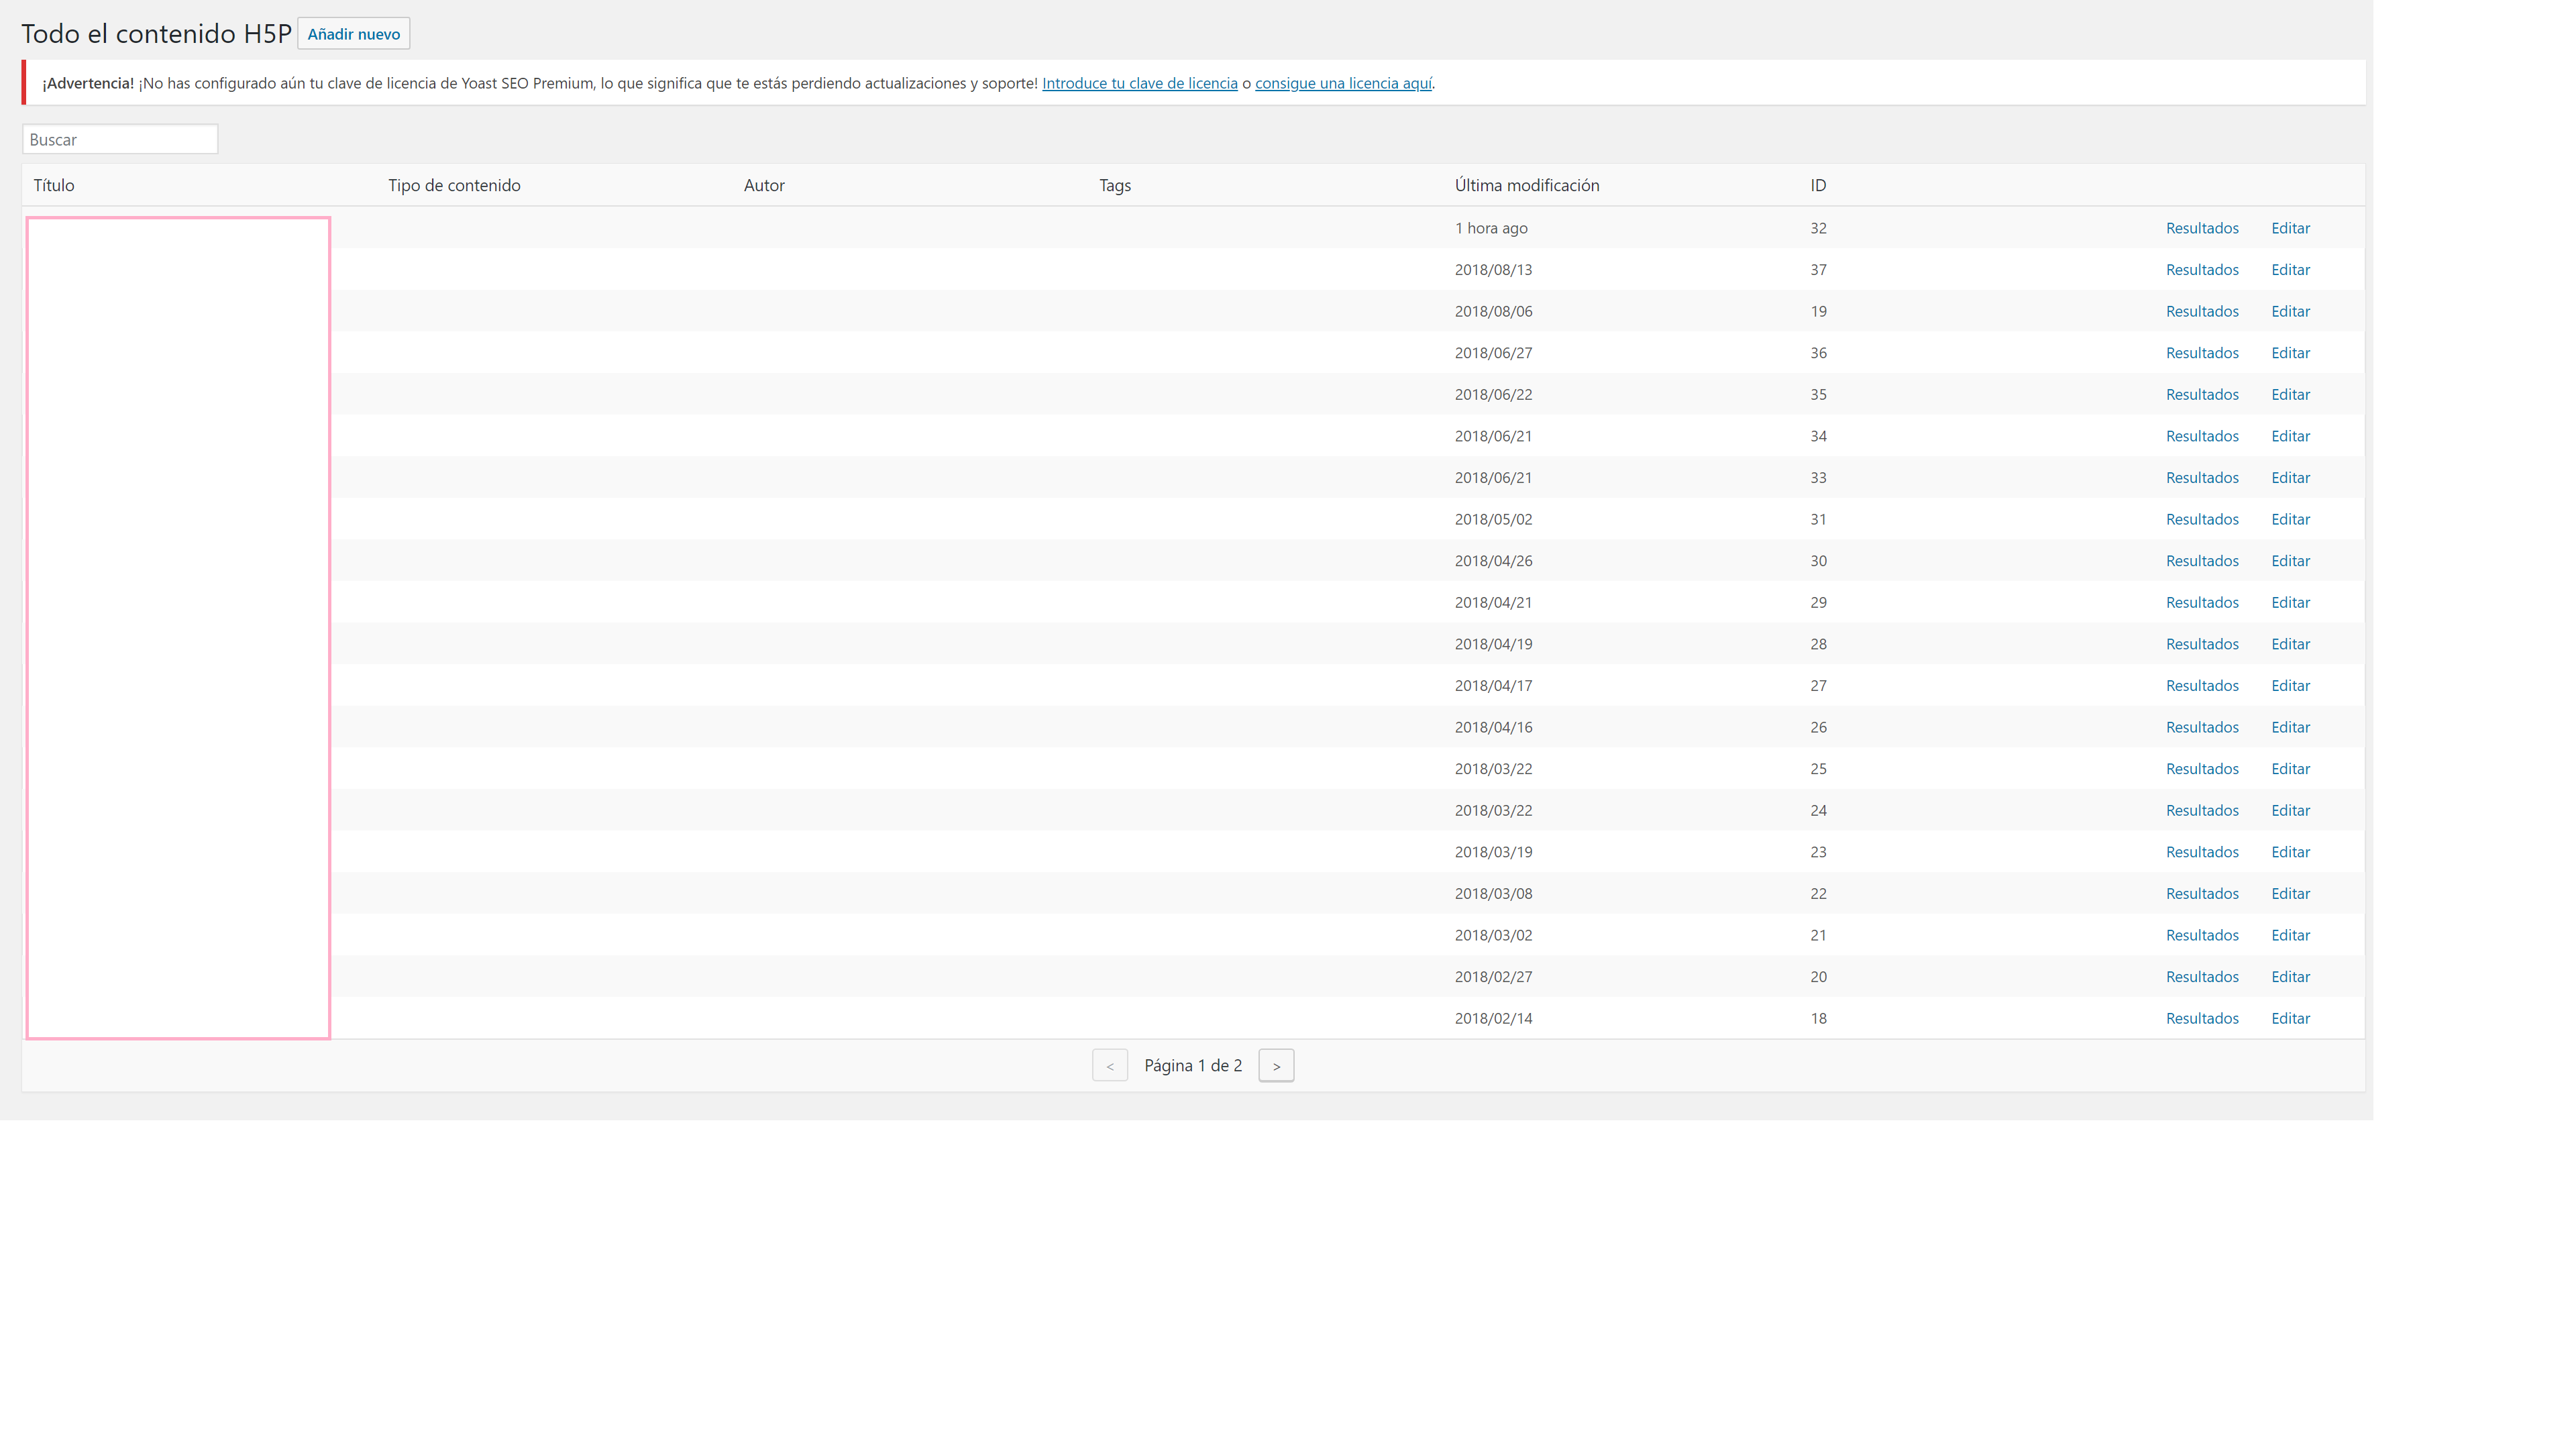Edit content with ID 34

(x=2290, y=436)
